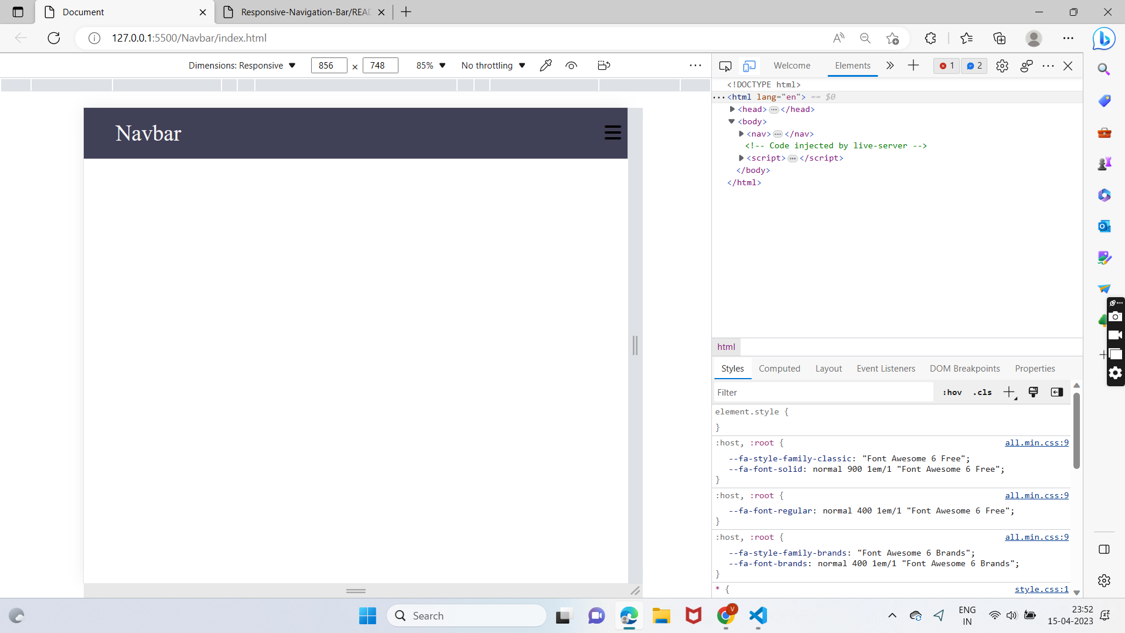Switch to the Event Listeners tab
Viewport: 1125px width, 633px height.
[x=885, y=369]
